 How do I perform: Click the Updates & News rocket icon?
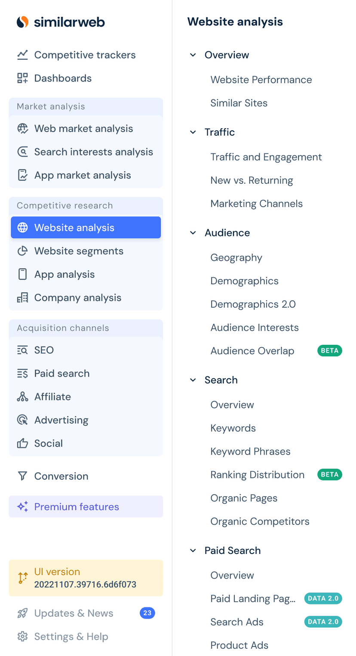tap(22, 613)
